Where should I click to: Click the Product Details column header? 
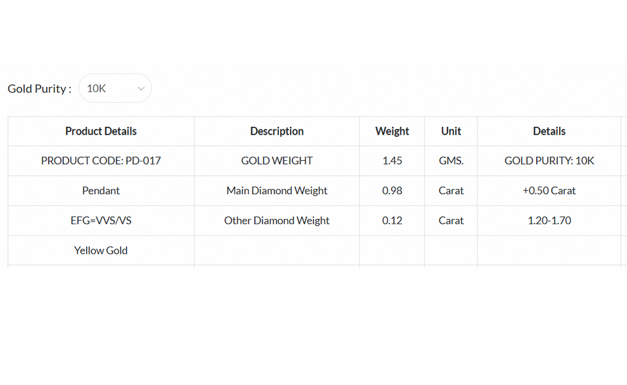101,131
